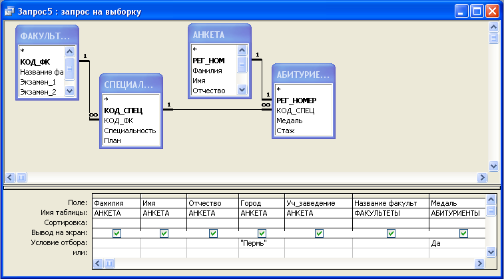The width and height of the screenshot is (504, 279).
Task: Select Экзамен_2 field
Action: point(41,93)
